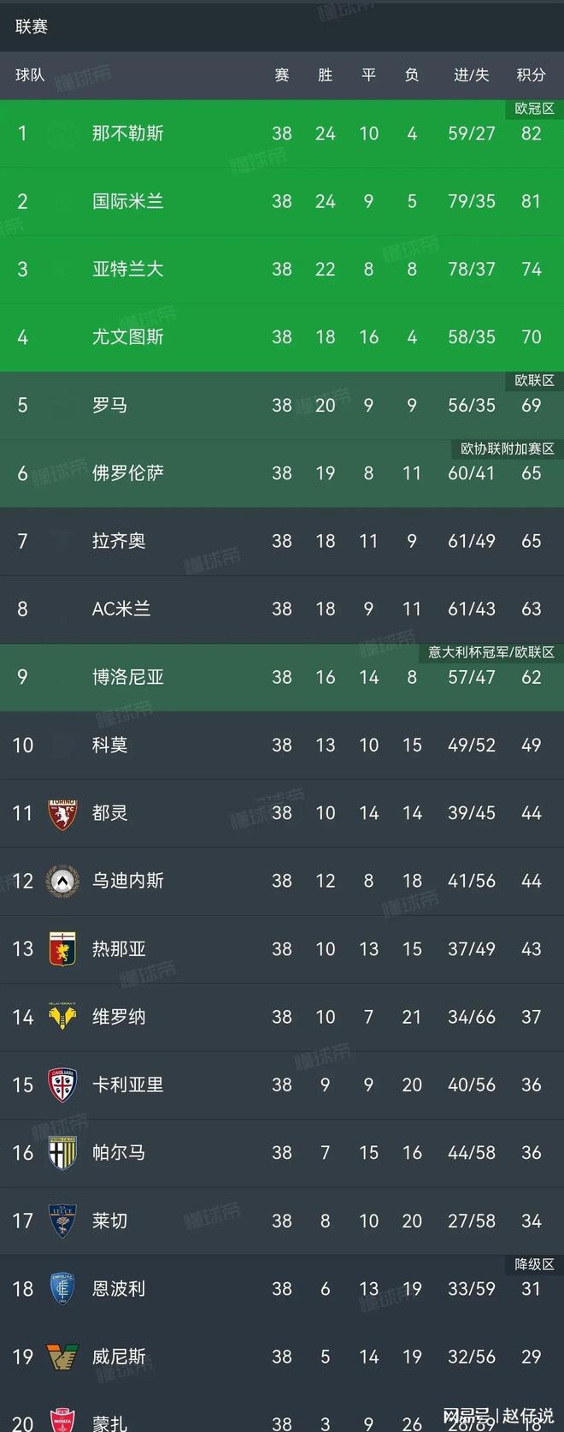Tap the yellow Hellas Verona crest
This screenshot has width=564, height=1432.
63,1017
